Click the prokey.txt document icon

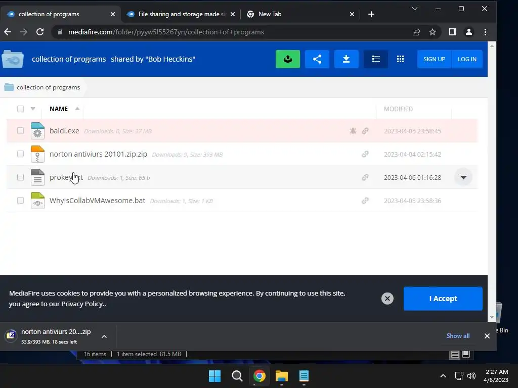click(37, 177)
